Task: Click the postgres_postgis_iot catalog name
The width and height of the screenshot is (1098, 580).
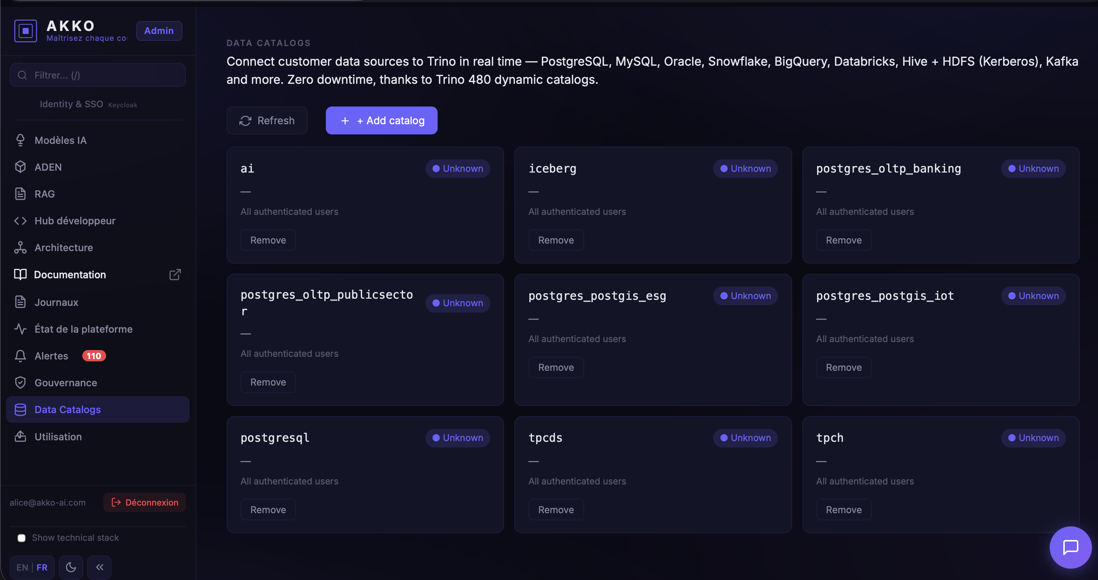Action: click(885, 296)
